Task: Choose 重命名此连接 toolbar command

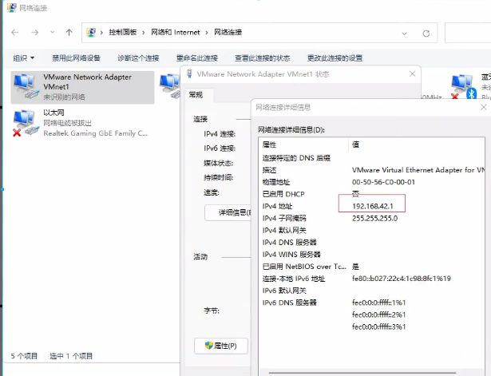Action: [x=197, y=58]
